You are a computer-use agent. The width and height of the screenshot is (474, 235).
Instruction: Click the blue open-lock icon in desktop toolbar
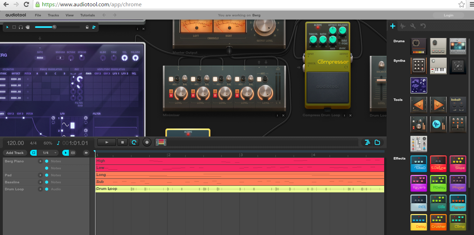tap(94, 27)
